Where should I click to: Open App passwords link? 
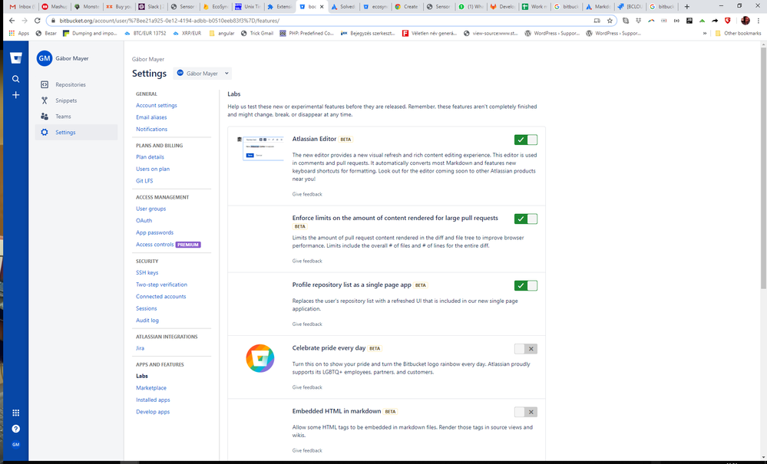(x=154, y=232)
